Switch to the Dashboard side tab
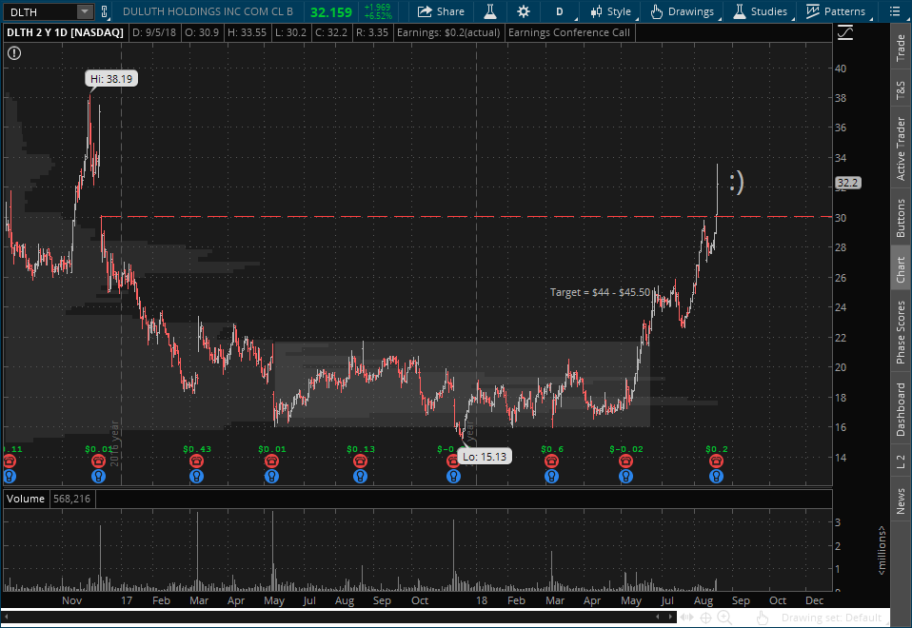The width and height of the screenshot is (912, 628). pyautogui.click(x=901, y=410)
